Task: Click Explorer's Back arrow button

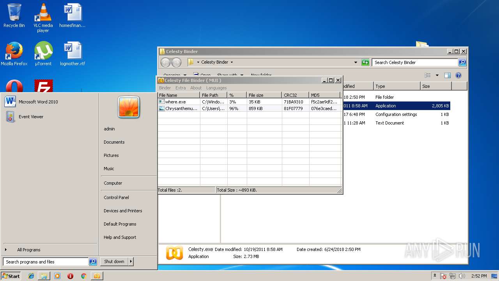Action: (x=165, y=62)
